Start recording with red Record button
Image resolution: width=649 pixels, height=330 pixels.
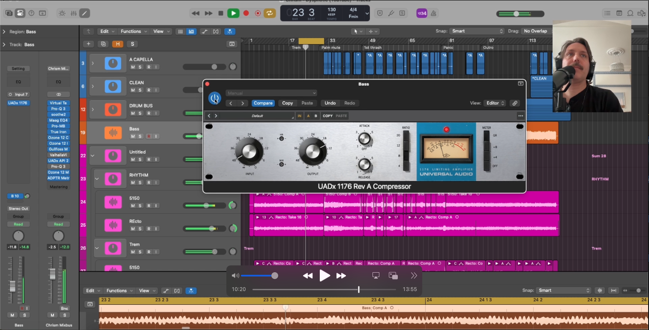pos(246,13)
